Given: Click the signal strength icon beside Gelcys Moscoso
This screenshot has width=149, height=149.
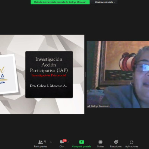Looking at the screenshot, I should pos(89,106).
